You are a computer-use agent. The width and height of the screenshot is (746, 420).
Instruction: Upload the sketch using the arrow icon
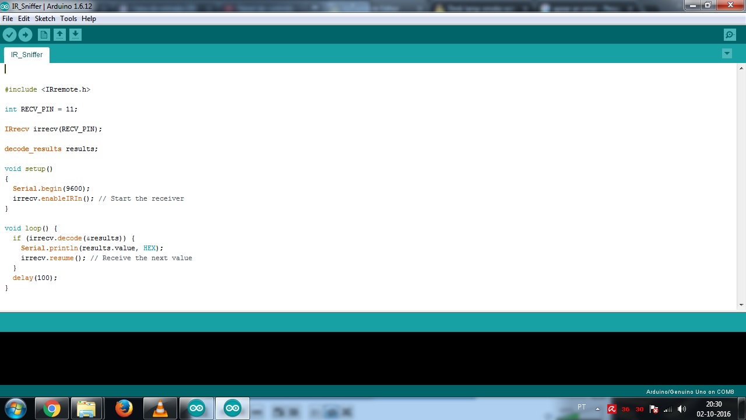click(x=25, y=35)
